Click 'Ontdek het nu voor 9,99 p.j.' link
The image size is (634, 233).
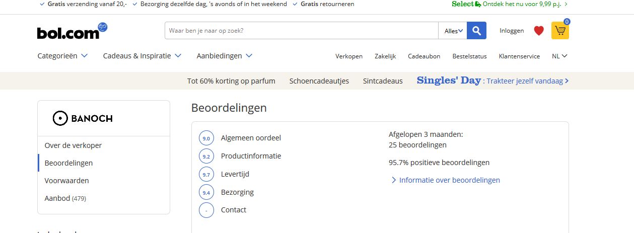coord(525,4)
